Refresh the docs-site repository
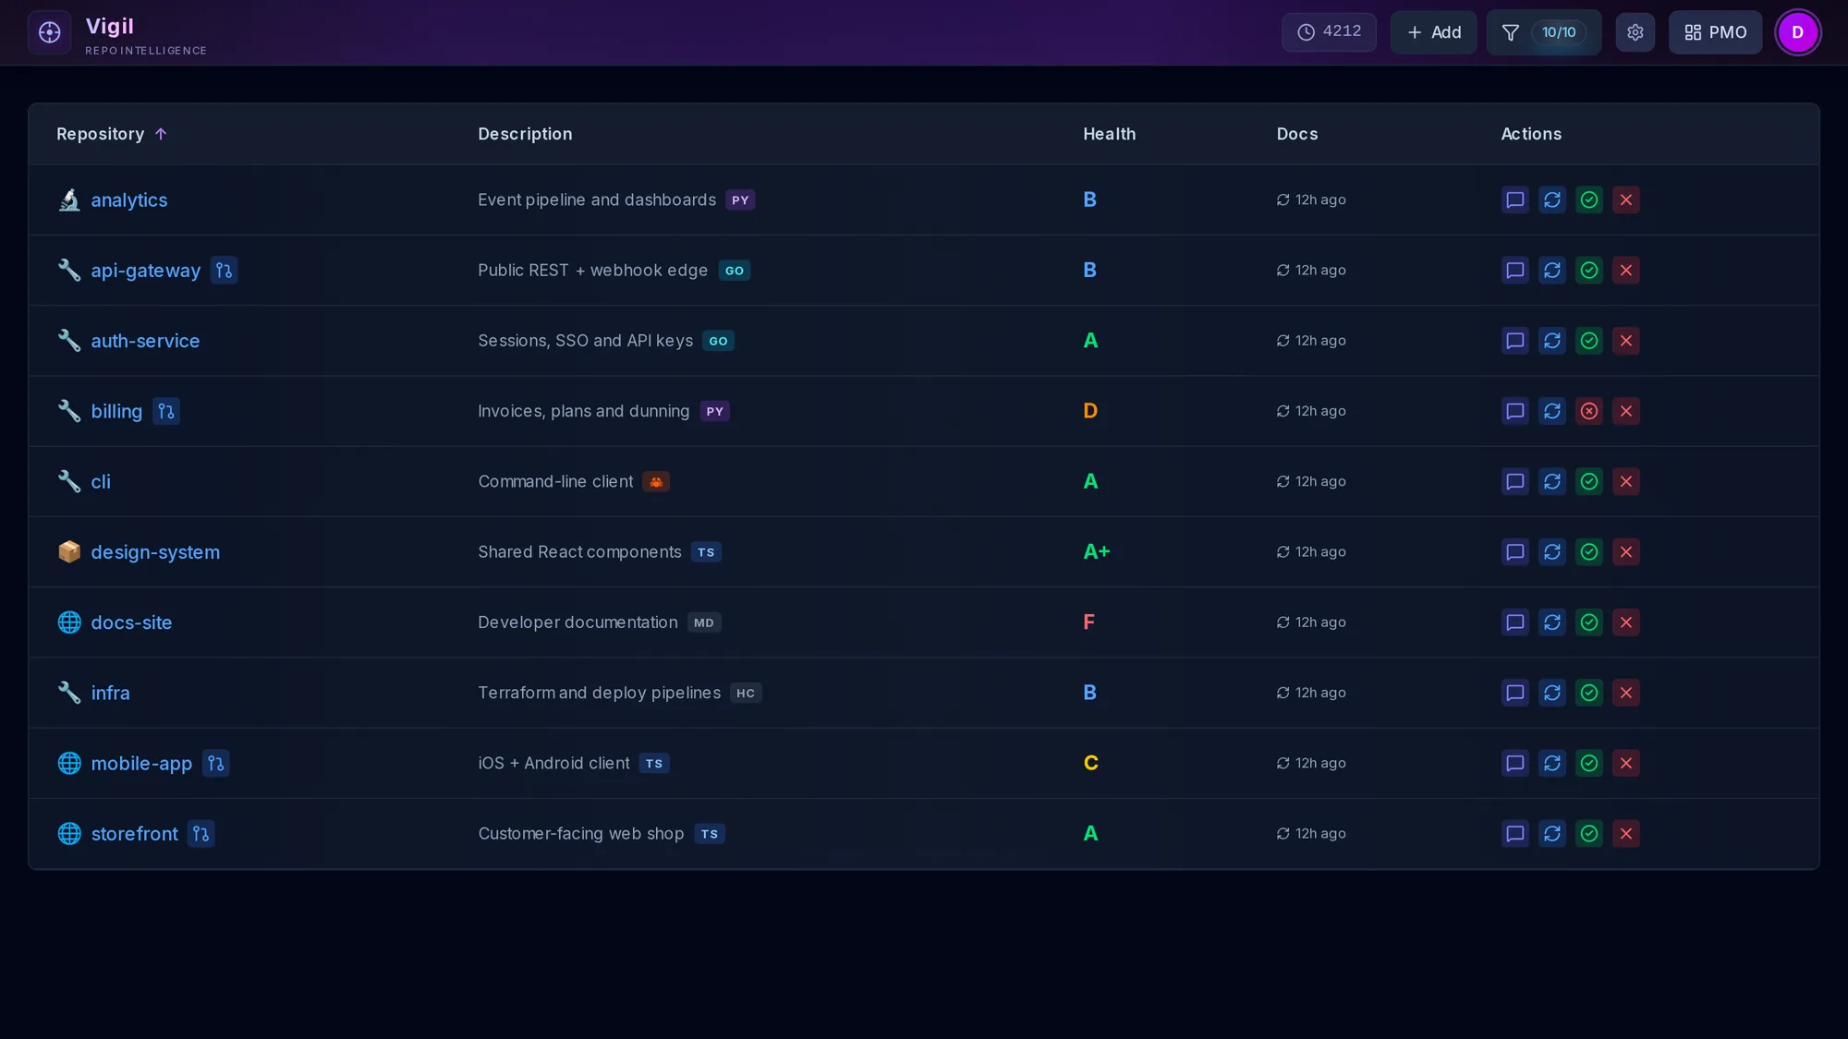 pyautogui.click(x=1552, y=622)
